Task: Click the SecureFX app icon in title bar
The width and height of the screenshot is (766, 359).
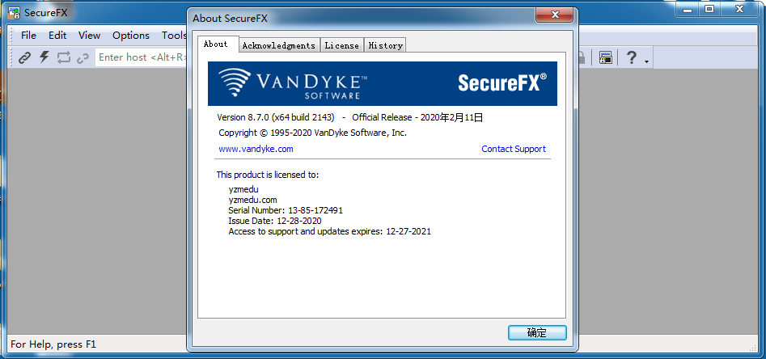Action: [x=13, y=12]
